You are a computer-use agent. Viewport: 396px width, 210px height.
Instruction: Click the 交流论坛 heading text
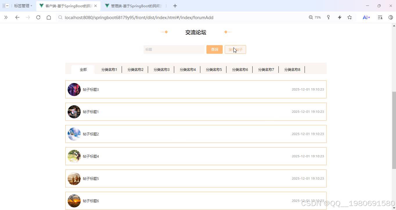pyautogui.click(x=196, y=32)
